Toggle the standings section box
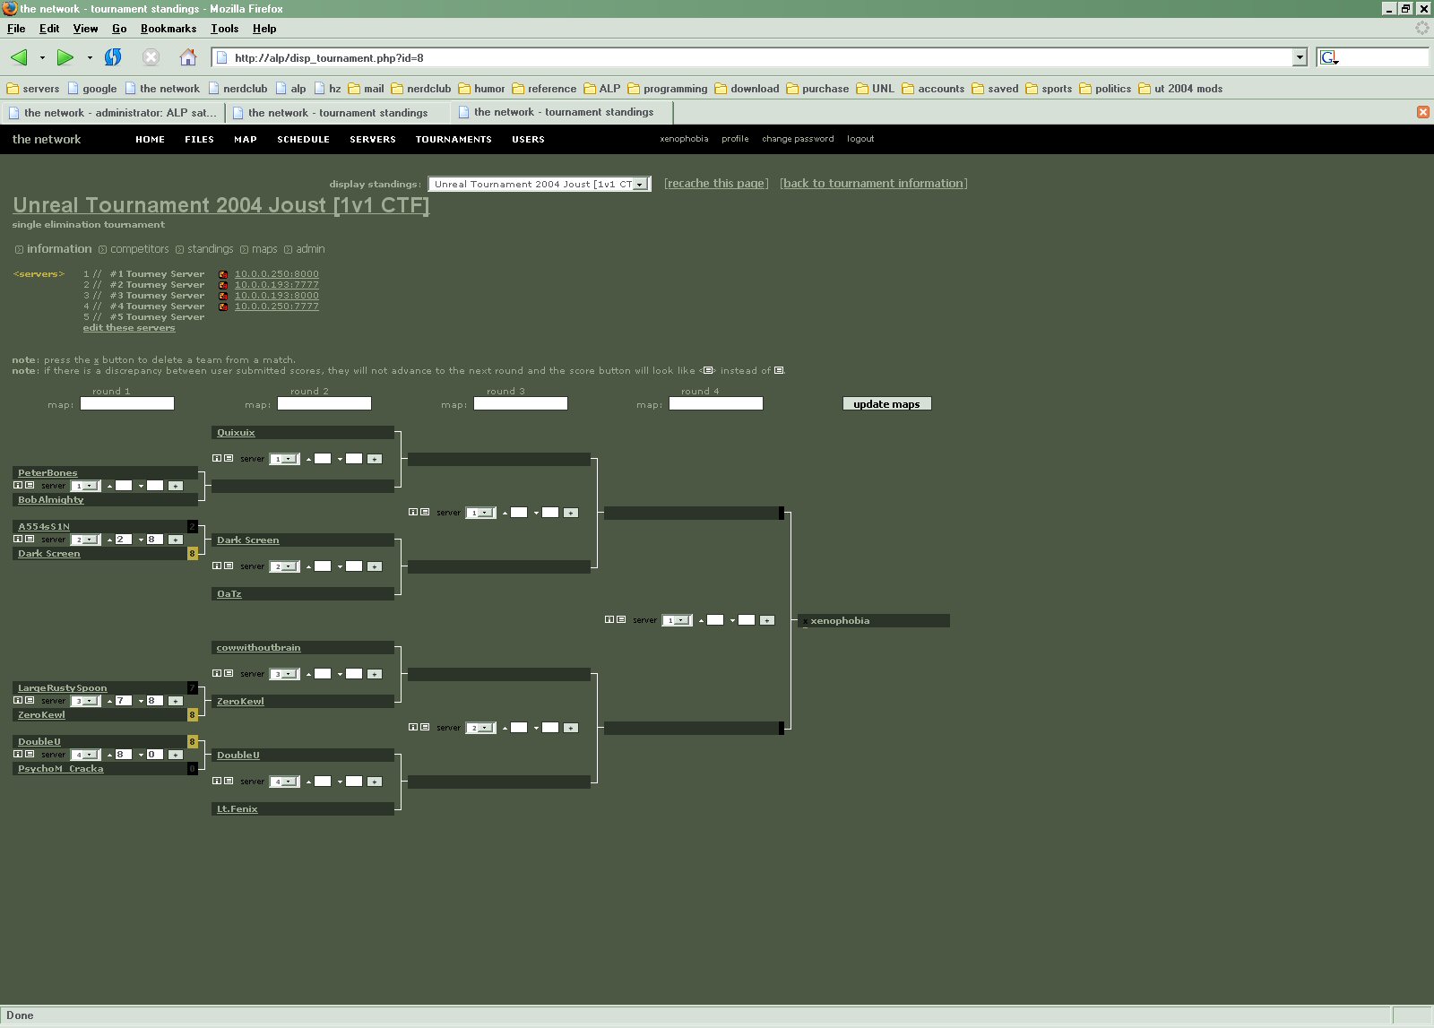This screenshot has height=1028, width=1434. 179,249
